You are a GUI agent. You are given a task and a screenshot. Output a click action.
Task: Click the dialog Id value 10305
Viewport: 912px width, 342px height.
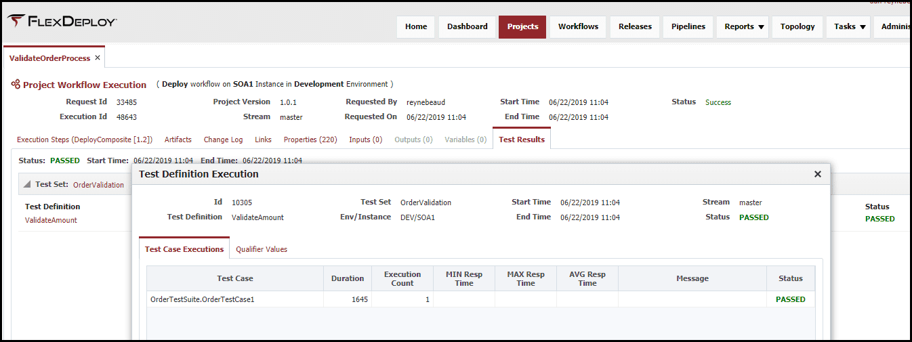point(242,202)
